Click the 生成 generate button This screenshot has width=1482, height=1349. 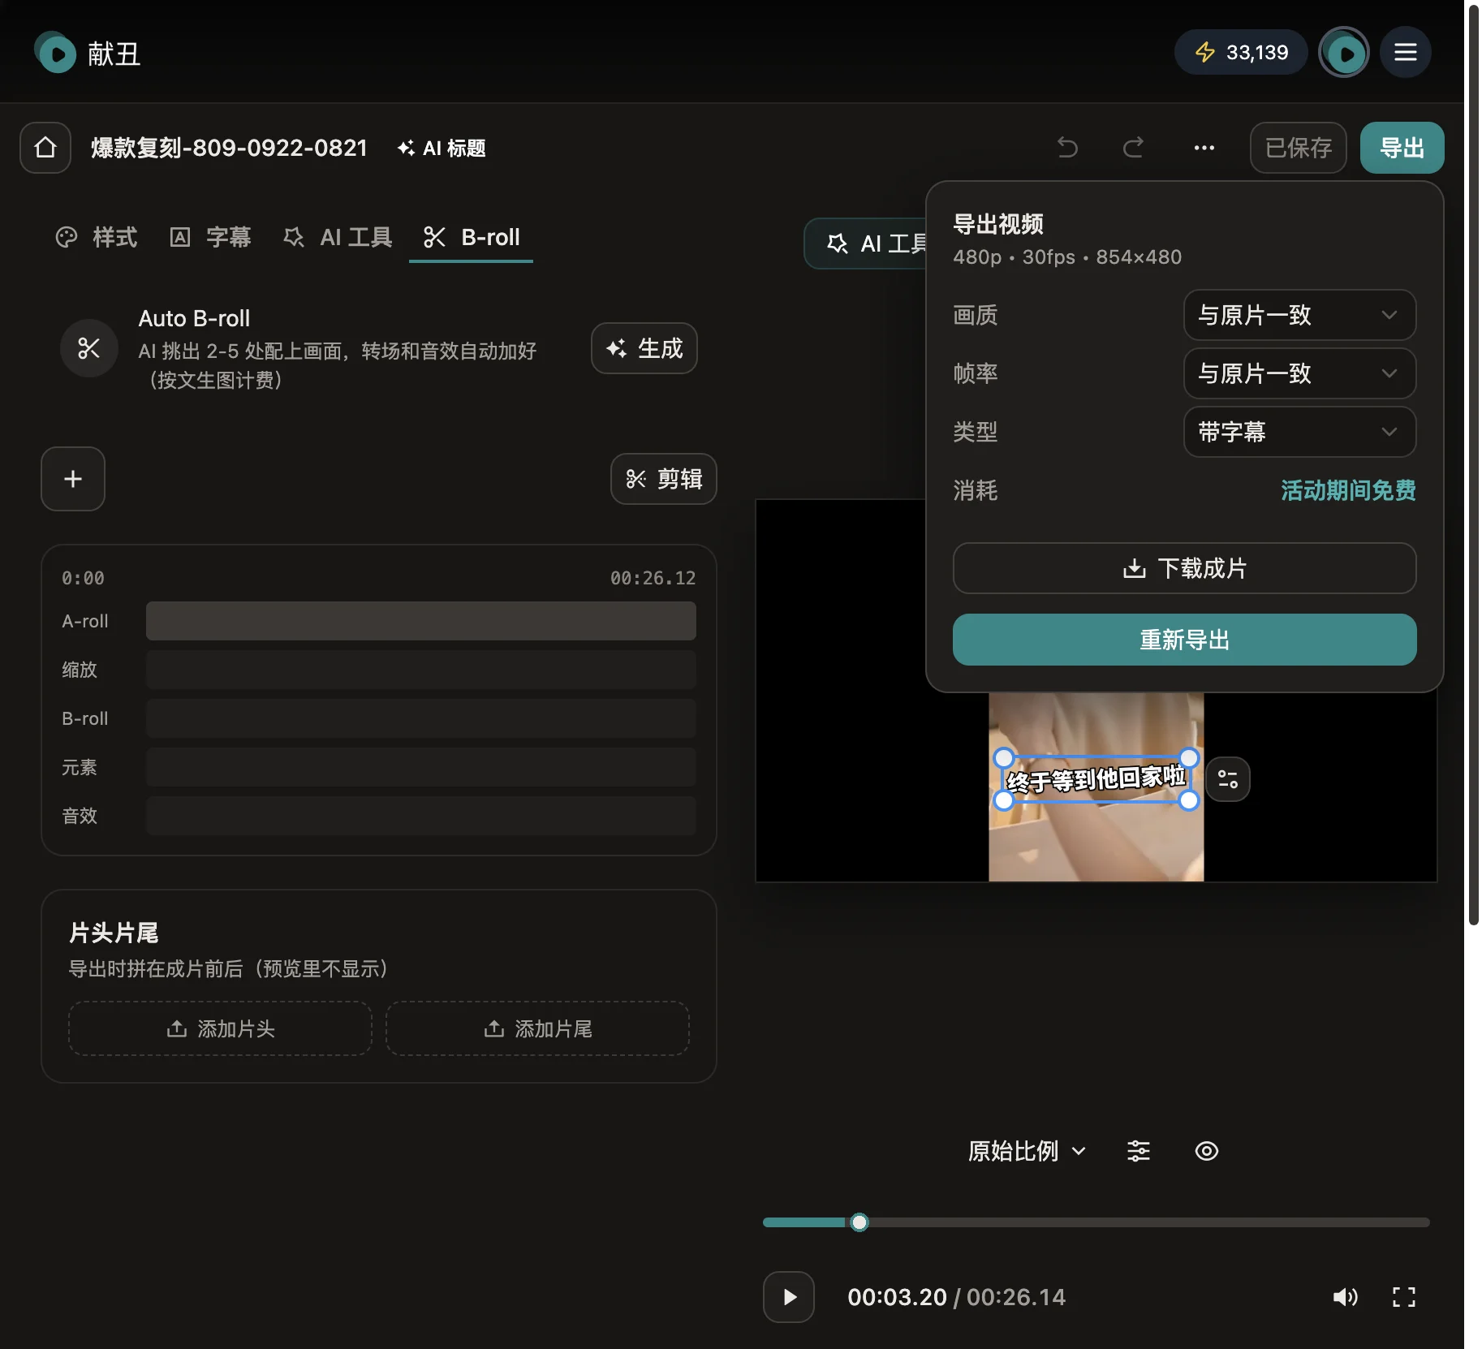tap(644, 348)
